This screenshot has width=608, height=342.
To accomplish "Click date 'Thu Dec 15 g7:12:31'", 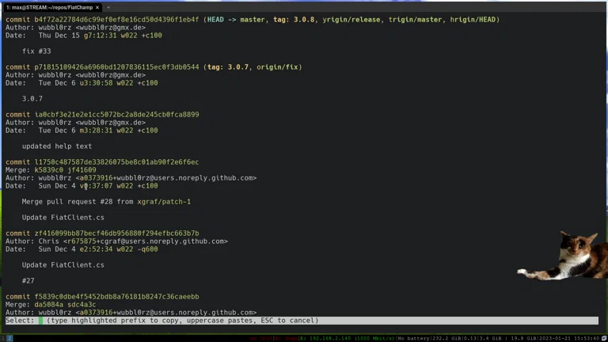I will [x=78, y=36].
